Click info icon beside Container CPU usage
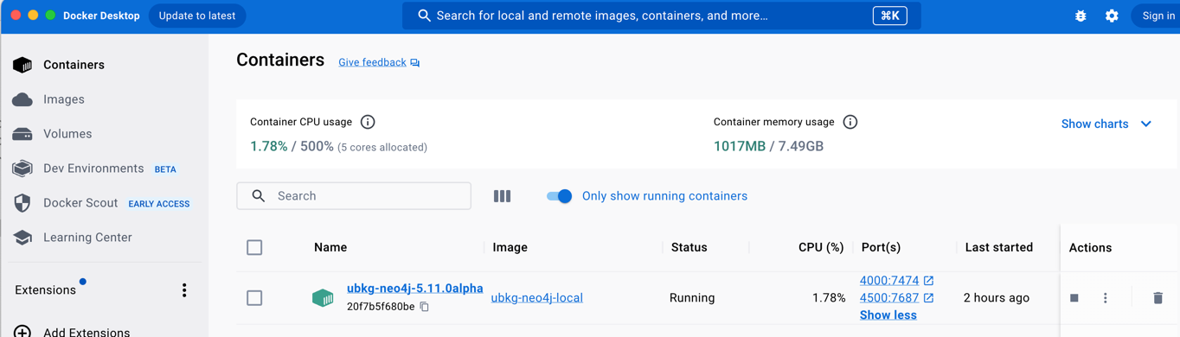The image size is (1180, 337). pos(368,122)
